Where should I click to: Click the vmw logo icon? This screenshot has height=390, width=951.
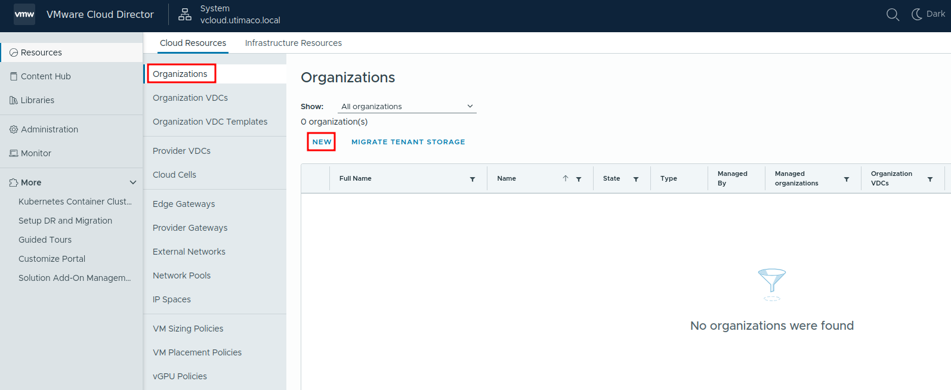tap(24, 14)
